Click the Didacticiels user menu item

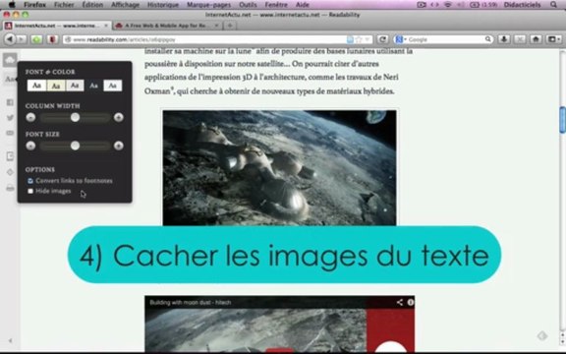point(522,5)
